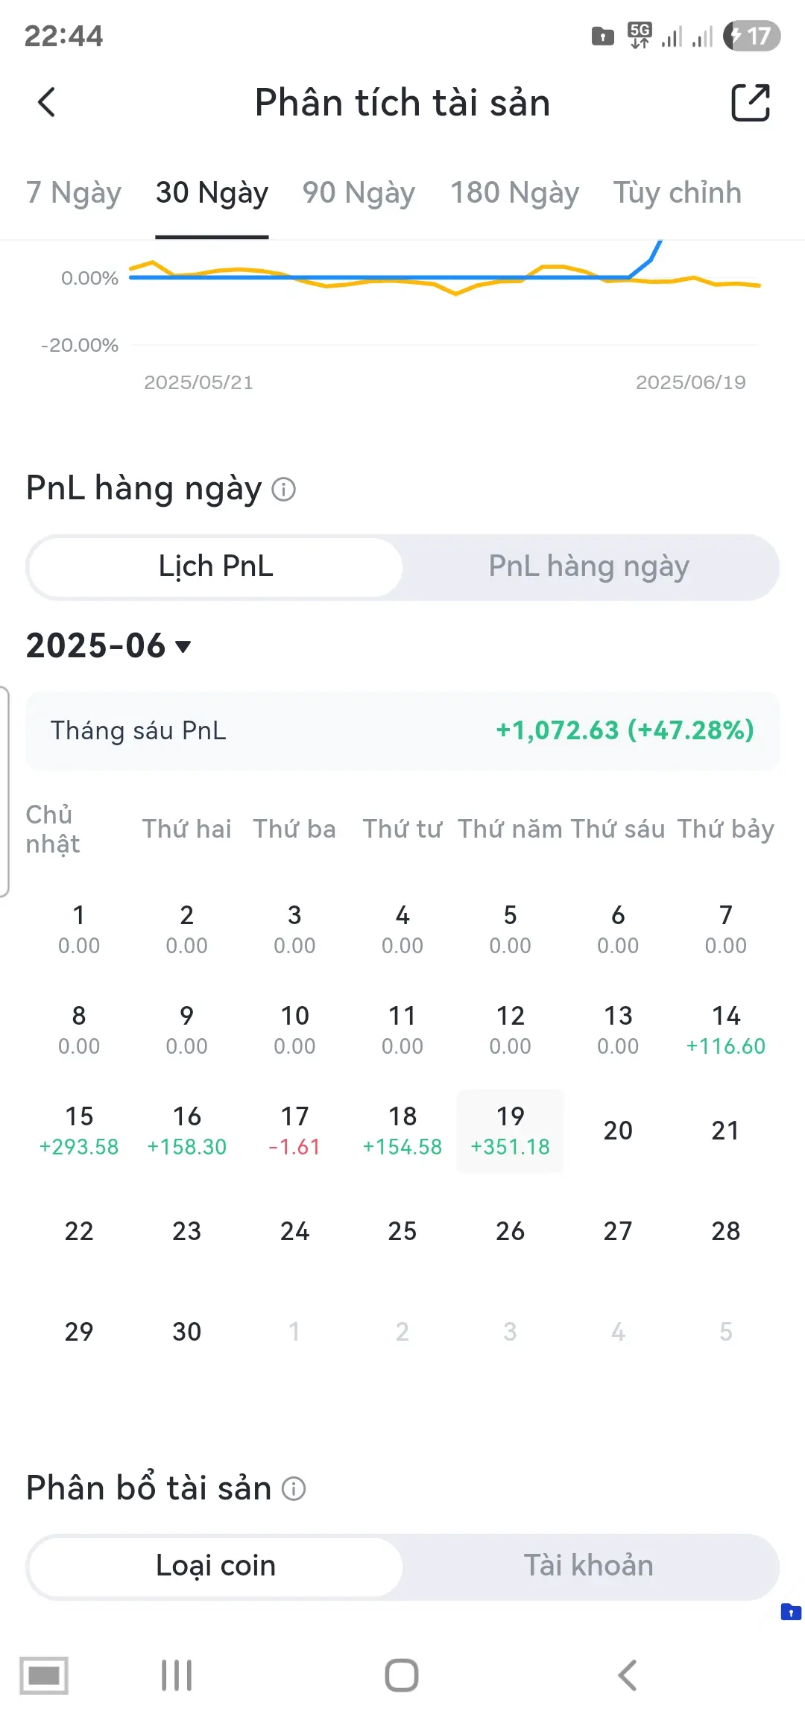Select the 7 Ngày tab
The width and height of the screenshot is (805, 1726).
[74, 193]
